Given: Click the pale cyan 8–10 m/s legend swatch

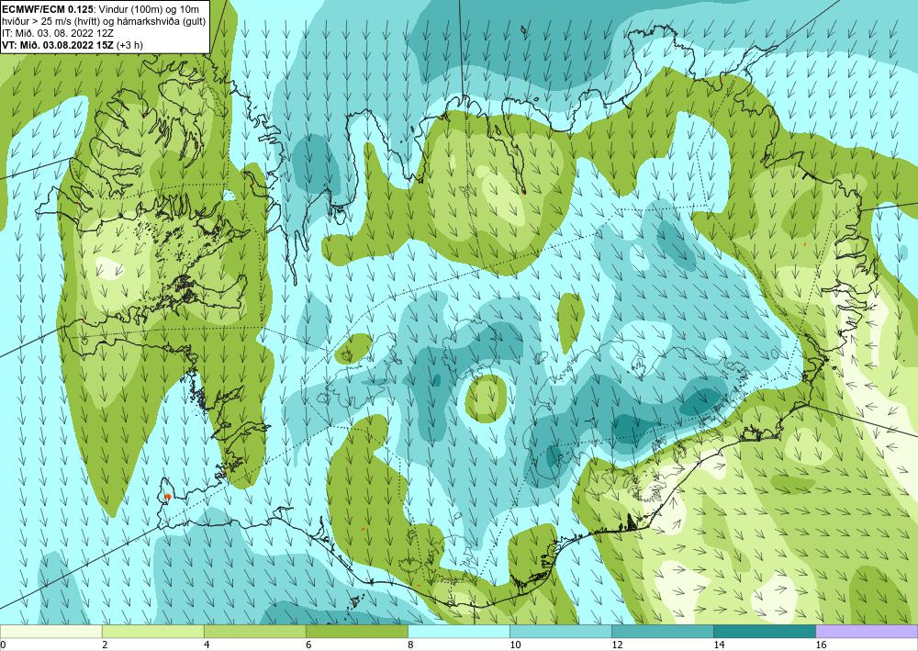Looking at the screenshot, I should coord(458,631).
